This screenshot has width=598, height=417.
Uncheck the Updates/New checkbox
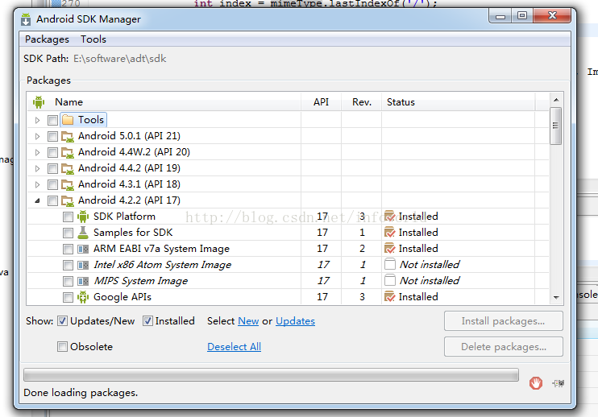[x=62, y=321]
